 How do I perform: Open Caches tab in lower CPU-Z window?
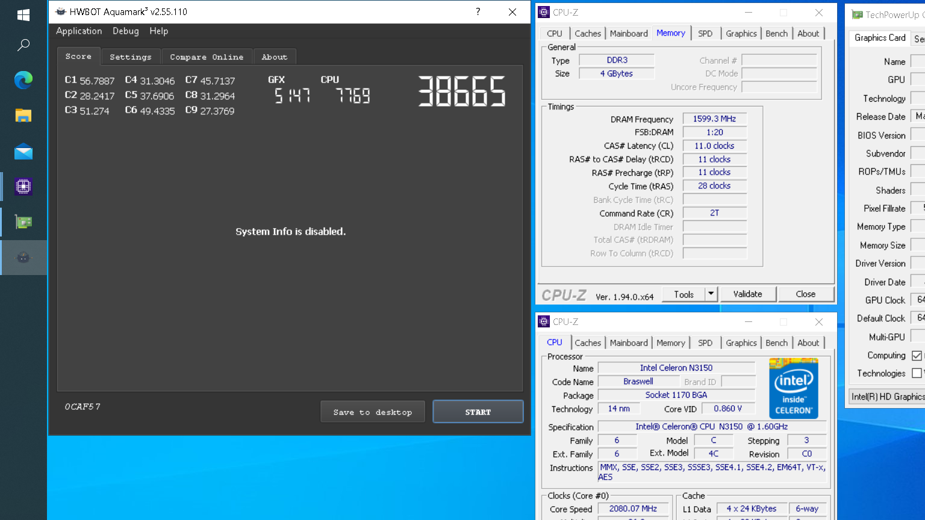tap(588, 343)
